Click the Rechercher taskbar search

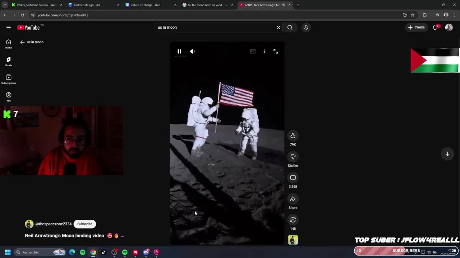(40, 252)
